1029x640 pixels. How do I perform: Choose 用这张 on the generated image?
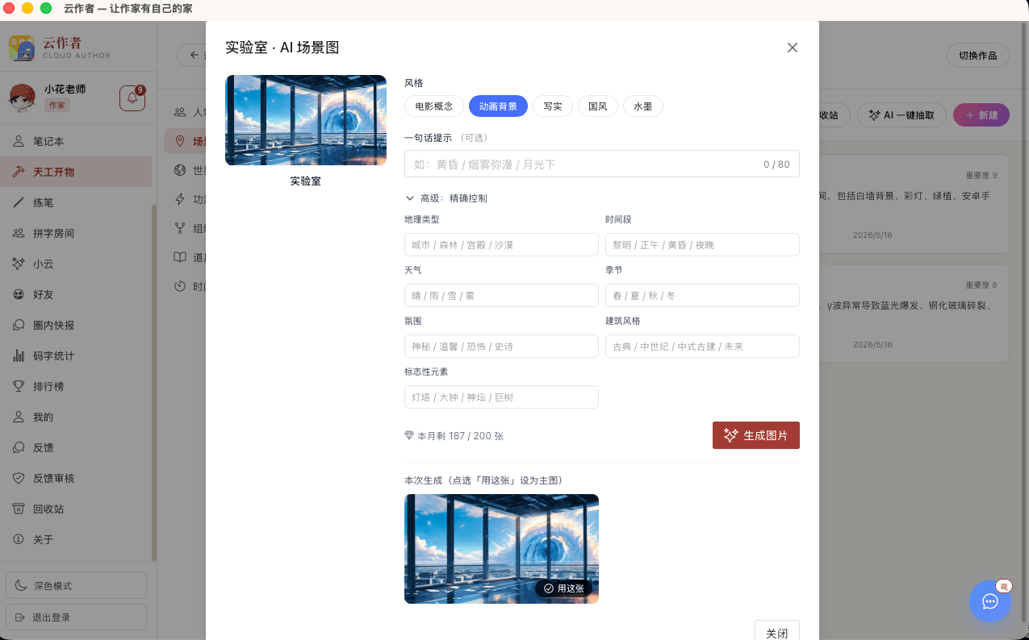[x=564, y=588]
